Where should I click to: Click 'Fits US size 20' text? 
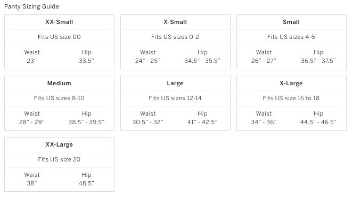59,159
